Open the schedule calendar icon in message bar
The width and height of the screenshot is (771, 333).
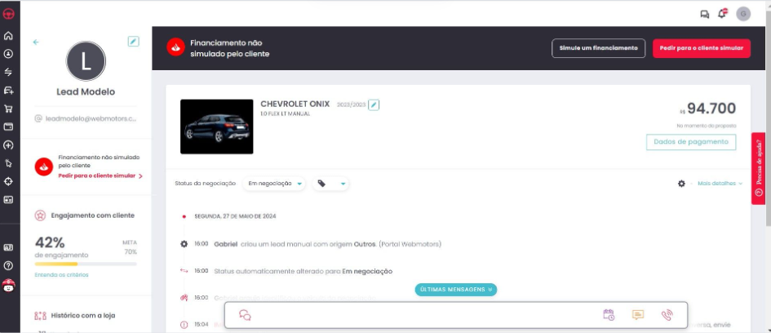[609, 315]
